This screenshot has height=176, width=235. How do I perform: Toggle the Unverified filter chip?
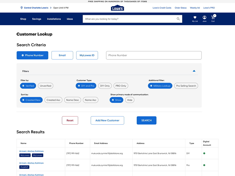point(46,86)
